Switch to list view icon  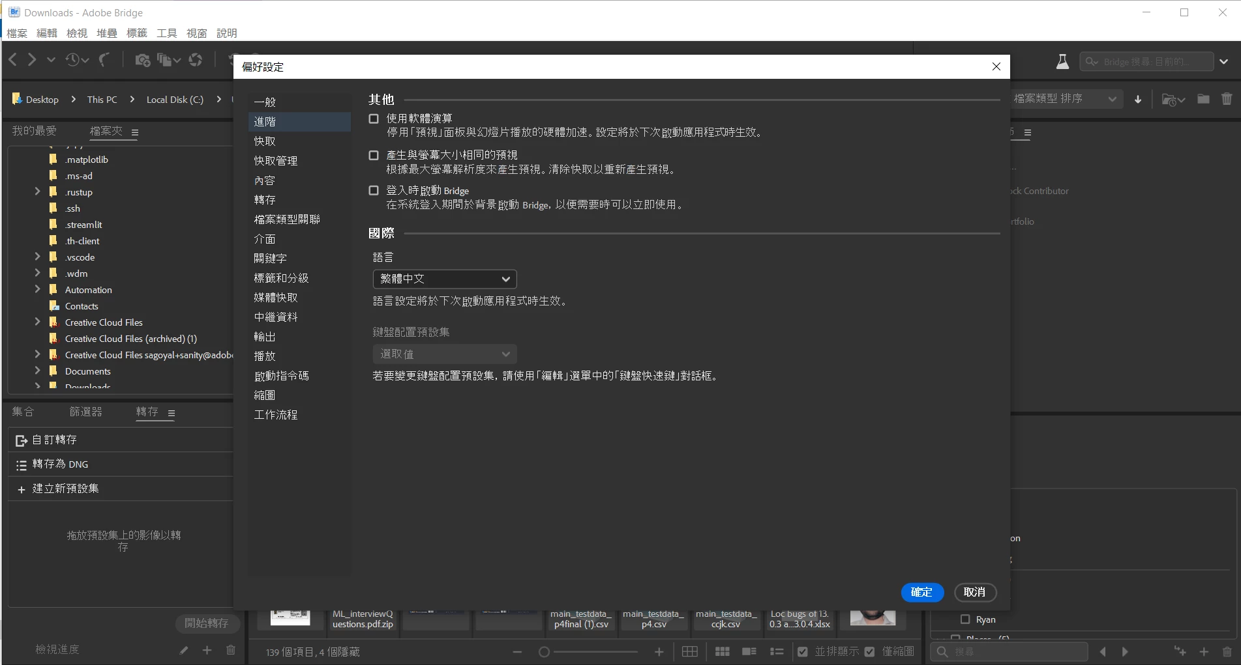pyautogui.click(x=777, y=651)
